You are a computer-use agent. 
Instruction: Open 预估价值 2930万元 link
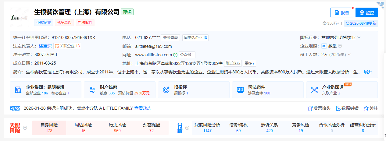(x=134, y=93)
